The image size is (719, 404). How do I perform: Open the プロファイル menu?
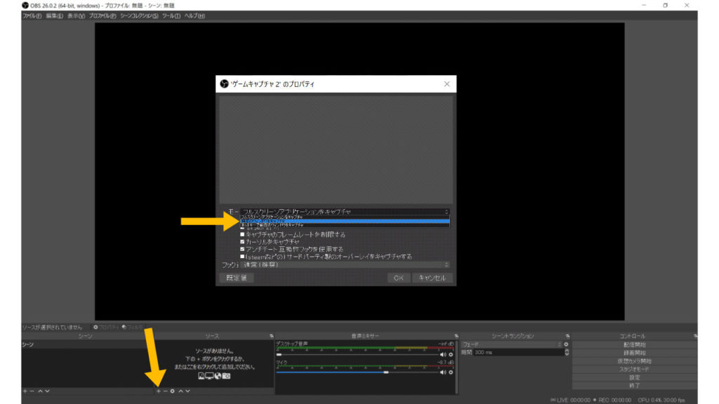(103, 16)
